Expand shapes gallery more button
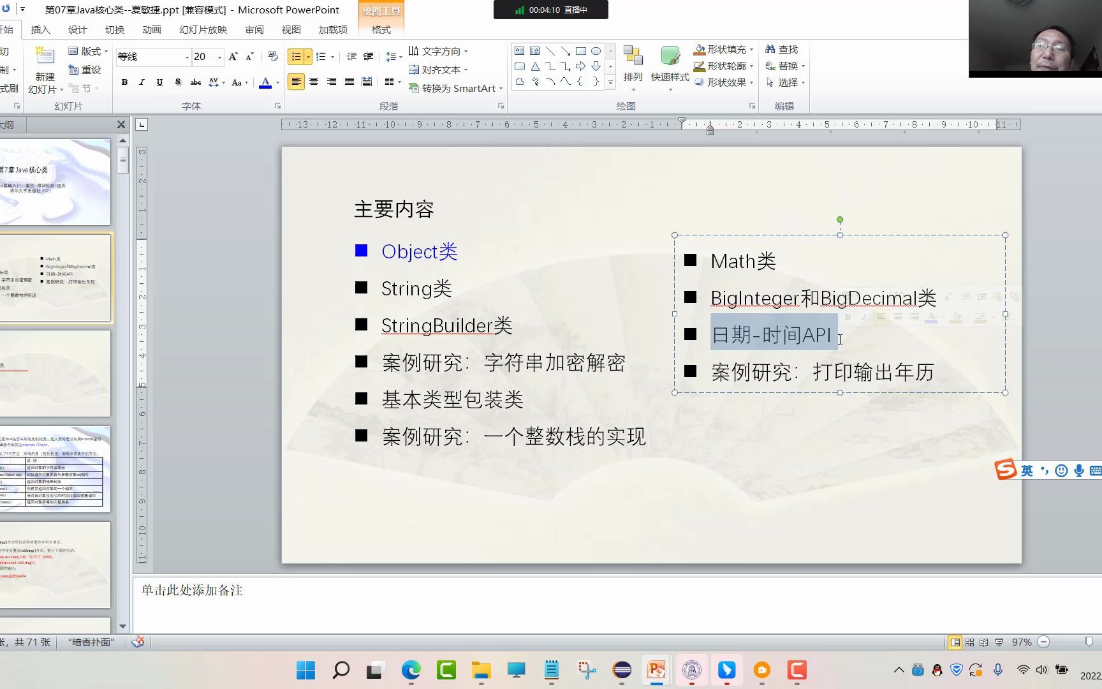The width and height of the screenshot is (1102, 689). point(610,82)
